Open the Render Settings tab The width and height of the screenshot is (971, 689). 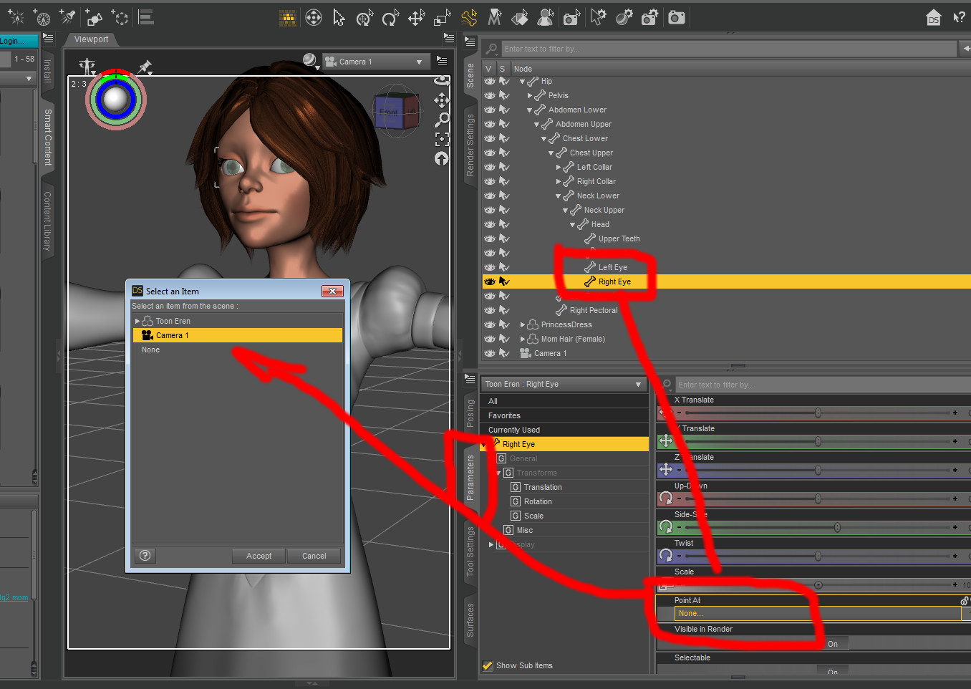click(x=470, y=145)
